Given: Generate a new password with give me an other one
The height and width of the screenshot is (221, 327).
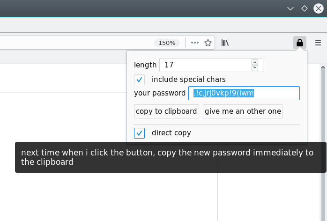Looking at the screenshot, I should [x=243, y=111].
